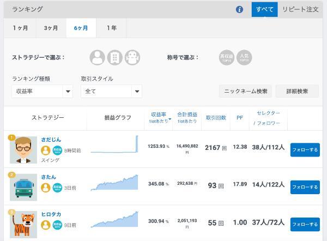The height and width of the screenshot is (241, 327).
Task: Click the 37人/72人 follower count
Action: 268,222
